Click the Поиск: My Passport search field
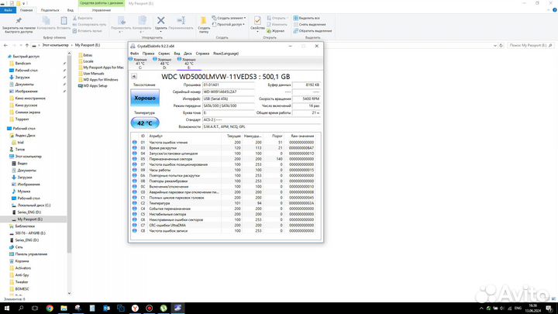Viewport: 558px width, 314px height. (x=530, y=45)
